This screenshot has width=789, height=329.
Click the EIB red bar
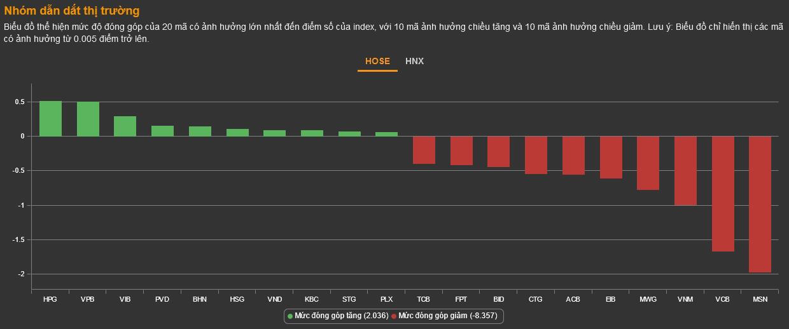pyautogui.click(x=611, y=158)
